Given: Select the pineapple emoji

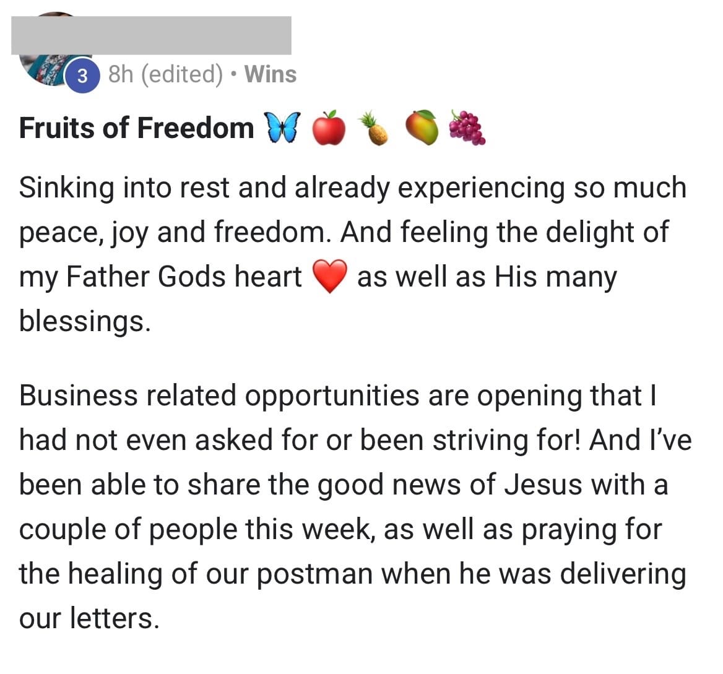Looking at the screenshot, I should tap(374, 128).
